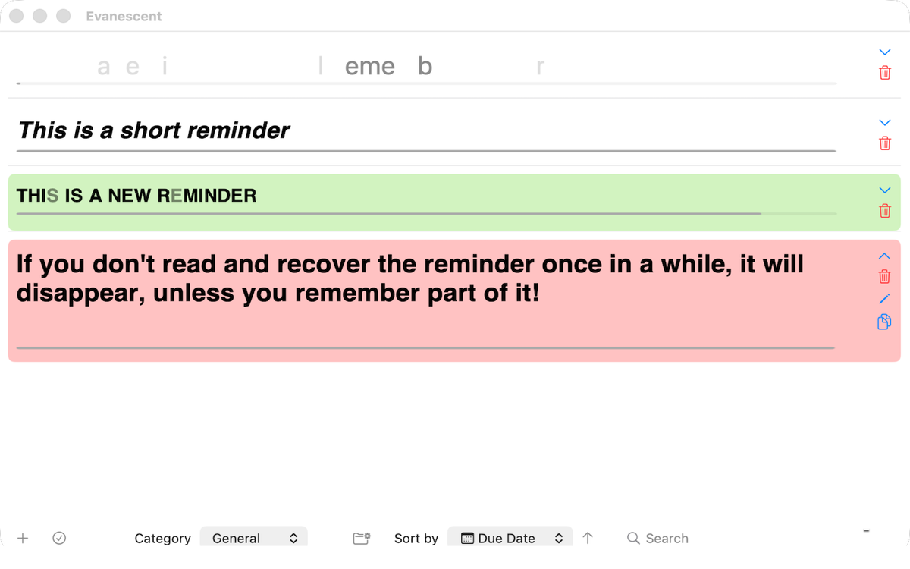This screenshot has width=910, height=569.
Task: Toggle sort direction arrow
Action: click(x=588, y=538)
